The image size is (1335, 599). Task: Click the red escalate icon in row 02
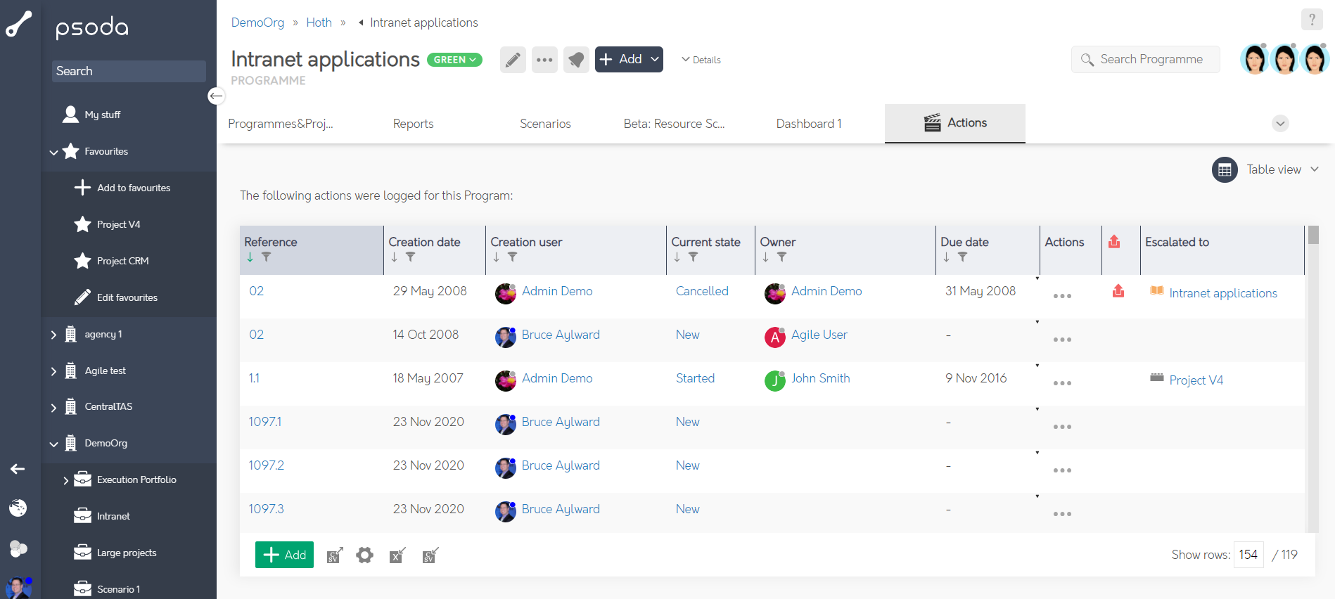pyautogui.click(x=1118, y=291)
